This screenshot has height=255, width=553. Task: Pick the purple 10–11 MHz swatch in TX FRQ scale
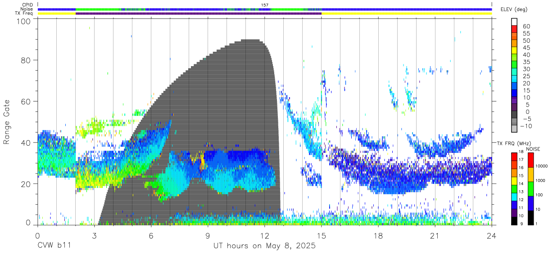coord(514,212)
